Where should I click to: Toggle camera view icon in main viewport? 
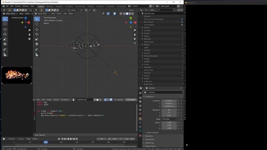click(135, 39)
